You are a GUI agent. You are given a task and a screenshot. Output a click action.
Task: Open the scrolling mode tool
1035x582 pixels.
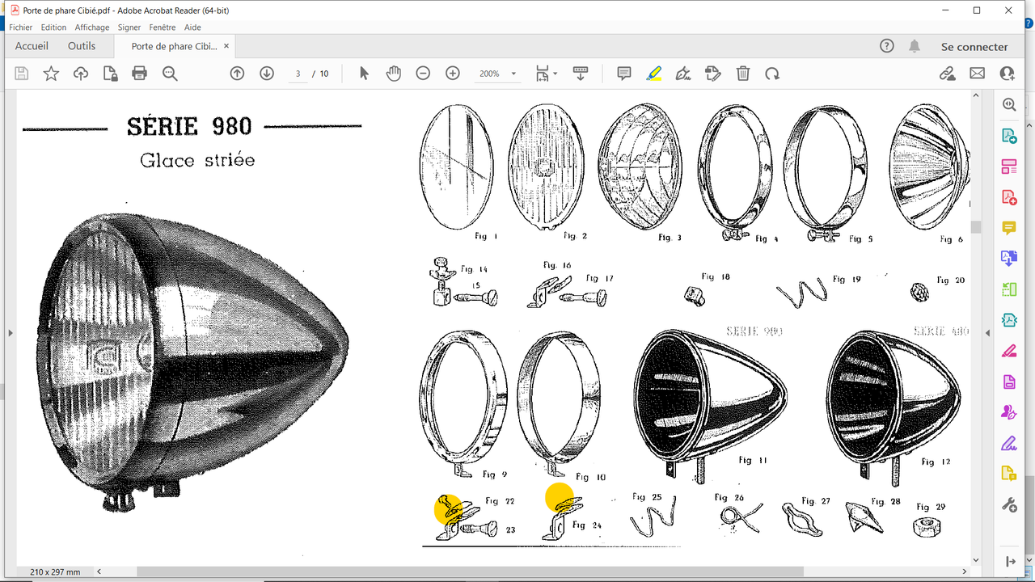point(581,74)
